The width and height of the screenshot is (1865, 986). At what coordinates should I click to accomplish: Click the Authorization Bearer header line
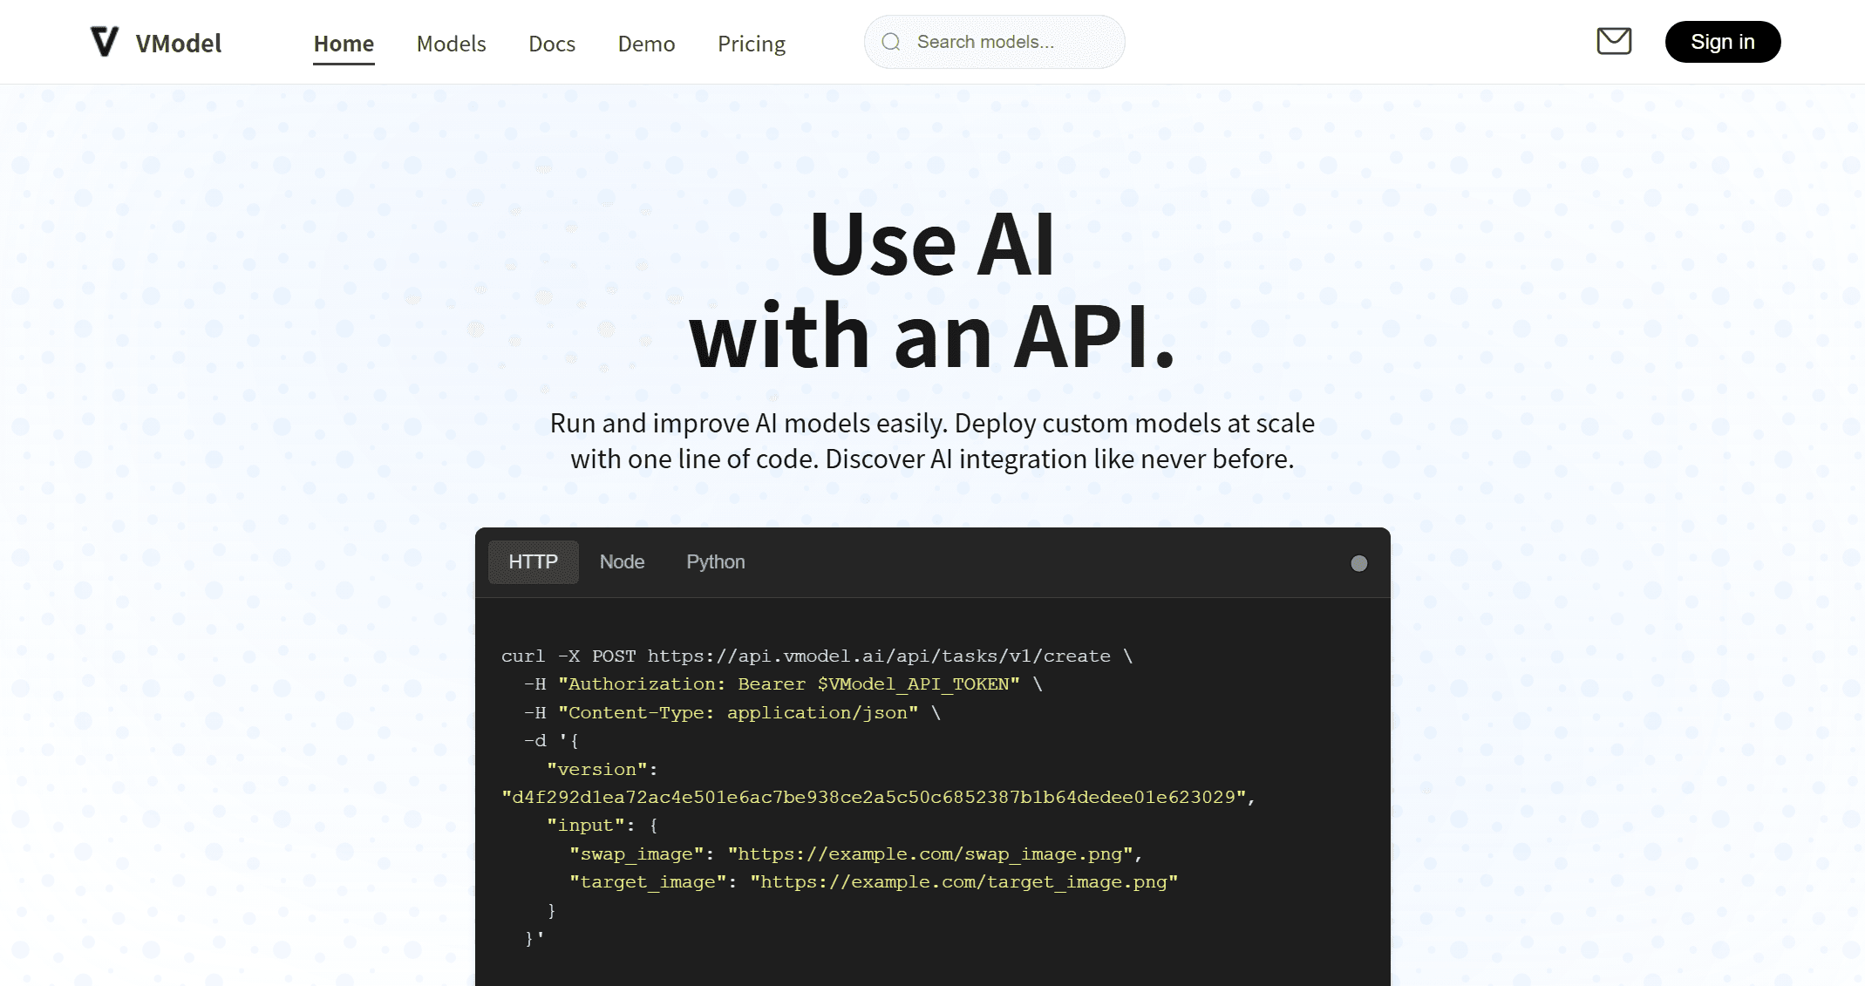tap(788, 684)
